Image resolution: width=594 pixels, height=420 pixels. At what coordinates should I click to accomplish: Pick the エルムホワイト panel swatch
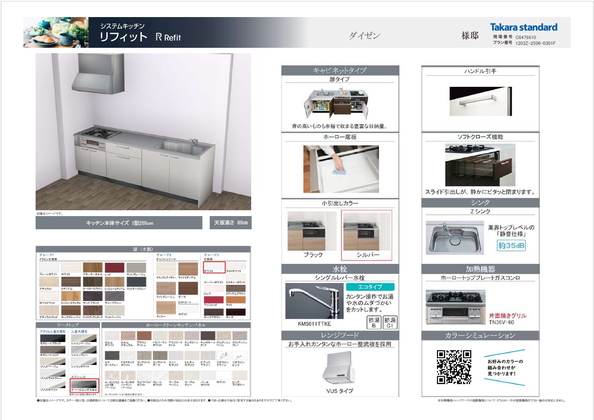(x=112, y=336)
